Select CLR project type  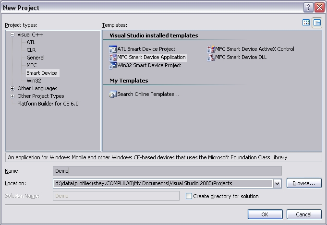pos(31,50)
